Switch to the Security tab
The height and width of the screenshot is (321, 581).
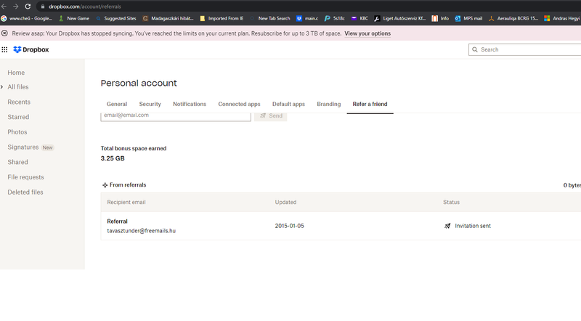150,104
